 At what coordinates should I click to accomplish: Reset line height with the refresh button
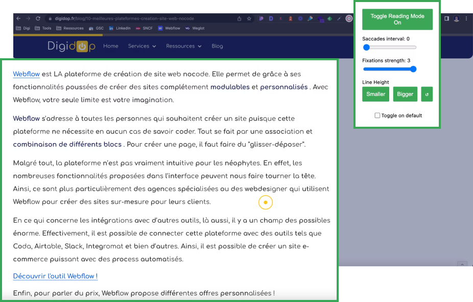427,94
